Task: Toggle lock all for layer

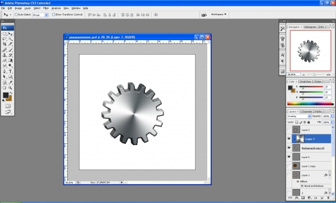Action: pos(309,122)
